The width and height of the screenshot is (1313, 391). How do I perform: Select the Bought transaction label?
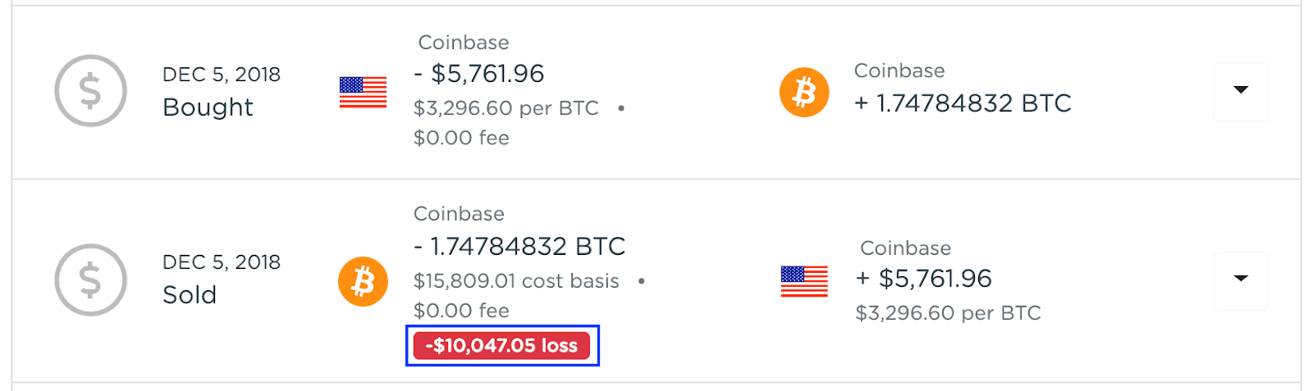pos(208,107)
